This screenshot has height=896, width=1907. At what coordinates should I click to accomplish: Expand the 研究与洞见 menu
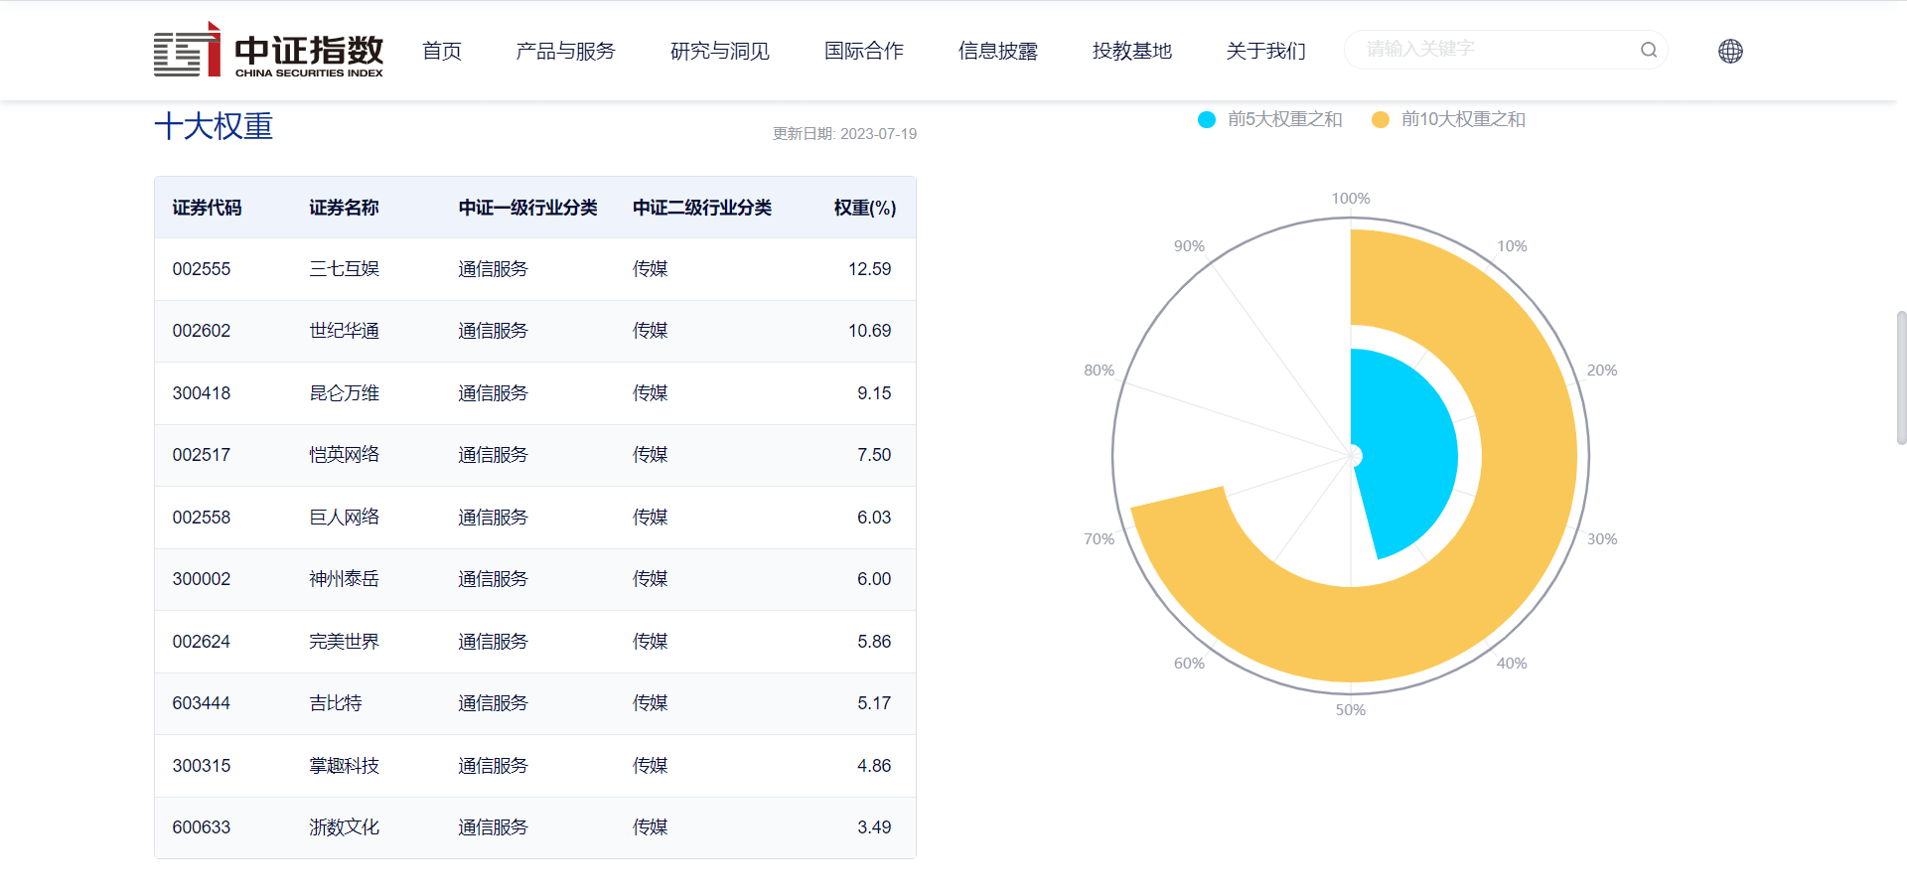[719, 51]
